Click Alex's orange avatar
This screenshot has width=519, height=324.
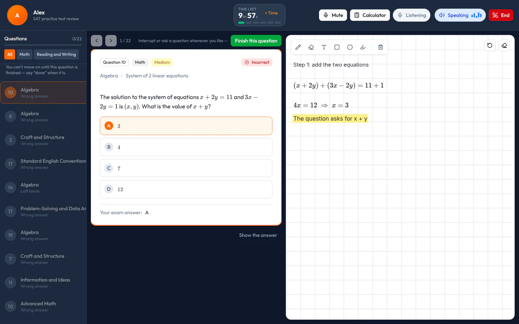[17, 15]
